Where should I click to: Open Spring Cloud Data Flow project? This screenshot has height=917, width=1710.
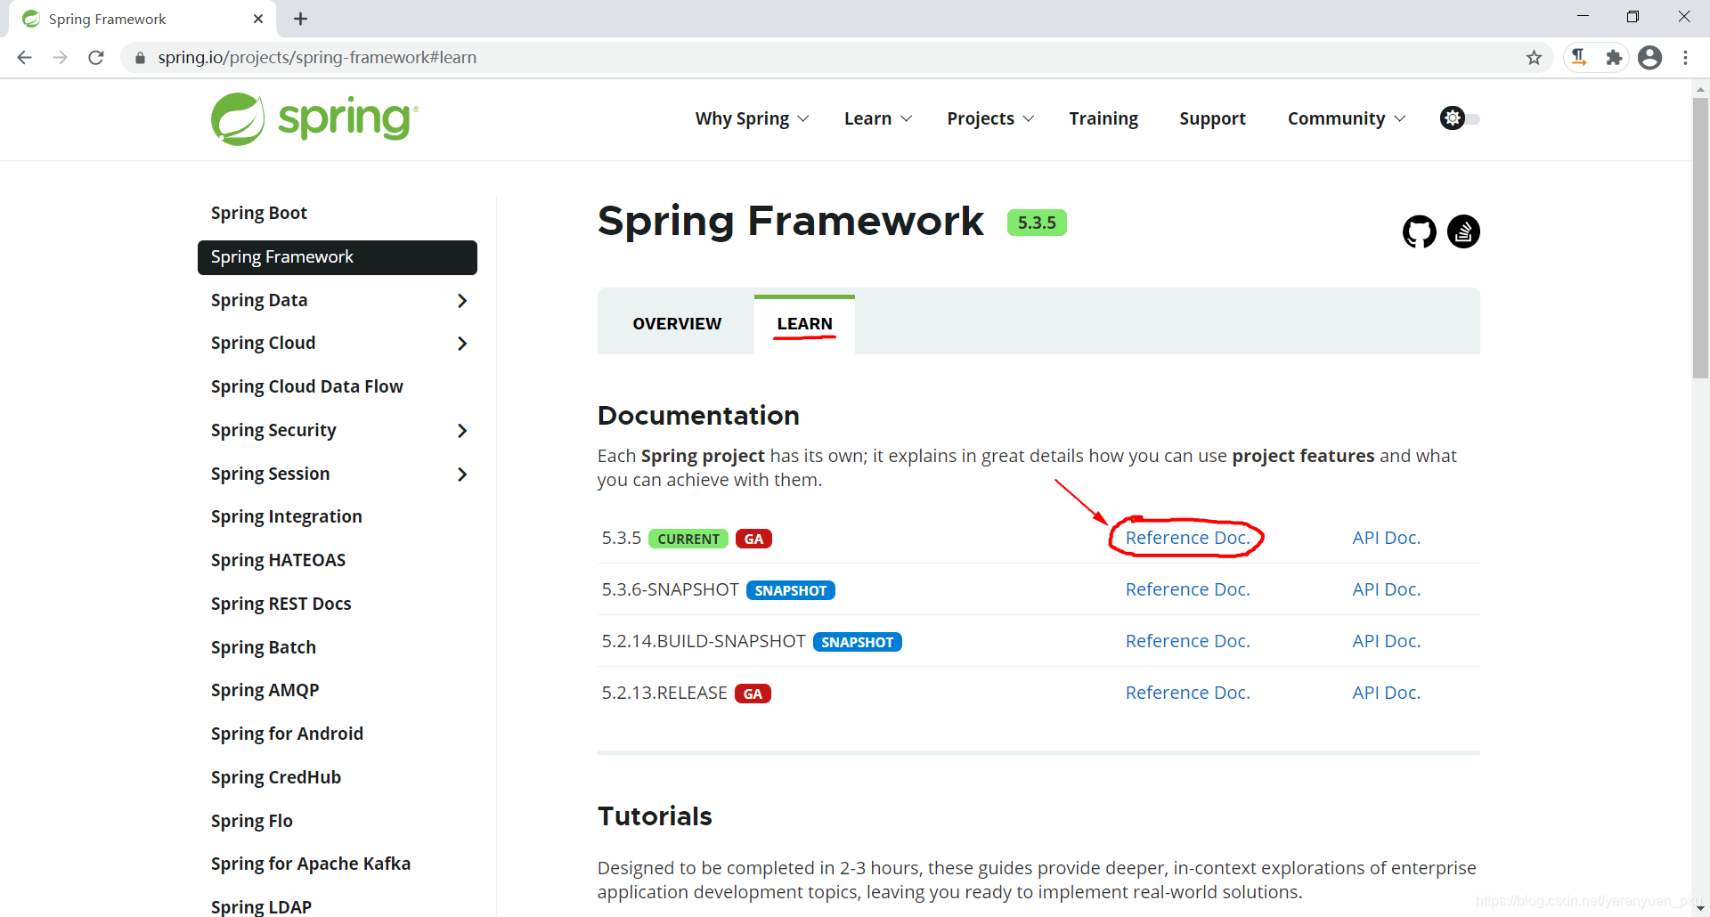pyautogui.click(x=307, y=386)
